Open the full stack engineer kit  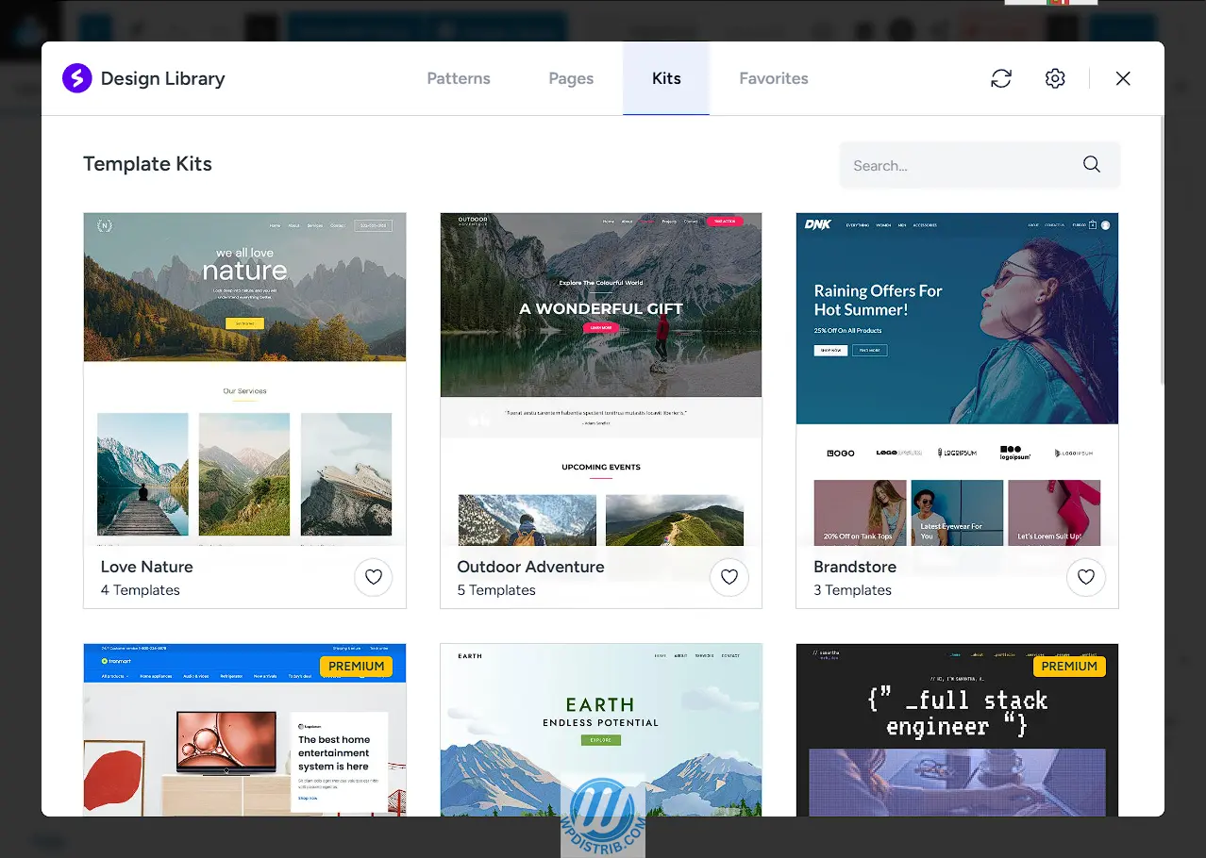tap(957, 730)
